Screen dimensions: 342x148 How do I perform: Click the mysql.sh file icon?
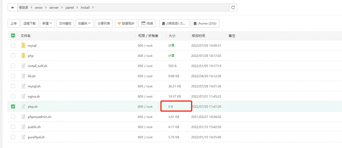[23, 86]
